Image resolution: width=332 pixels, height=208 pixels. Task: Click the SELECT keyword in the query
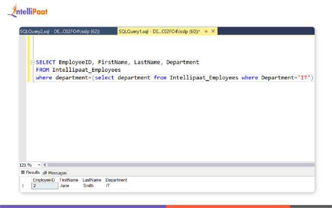coord(45,63)
